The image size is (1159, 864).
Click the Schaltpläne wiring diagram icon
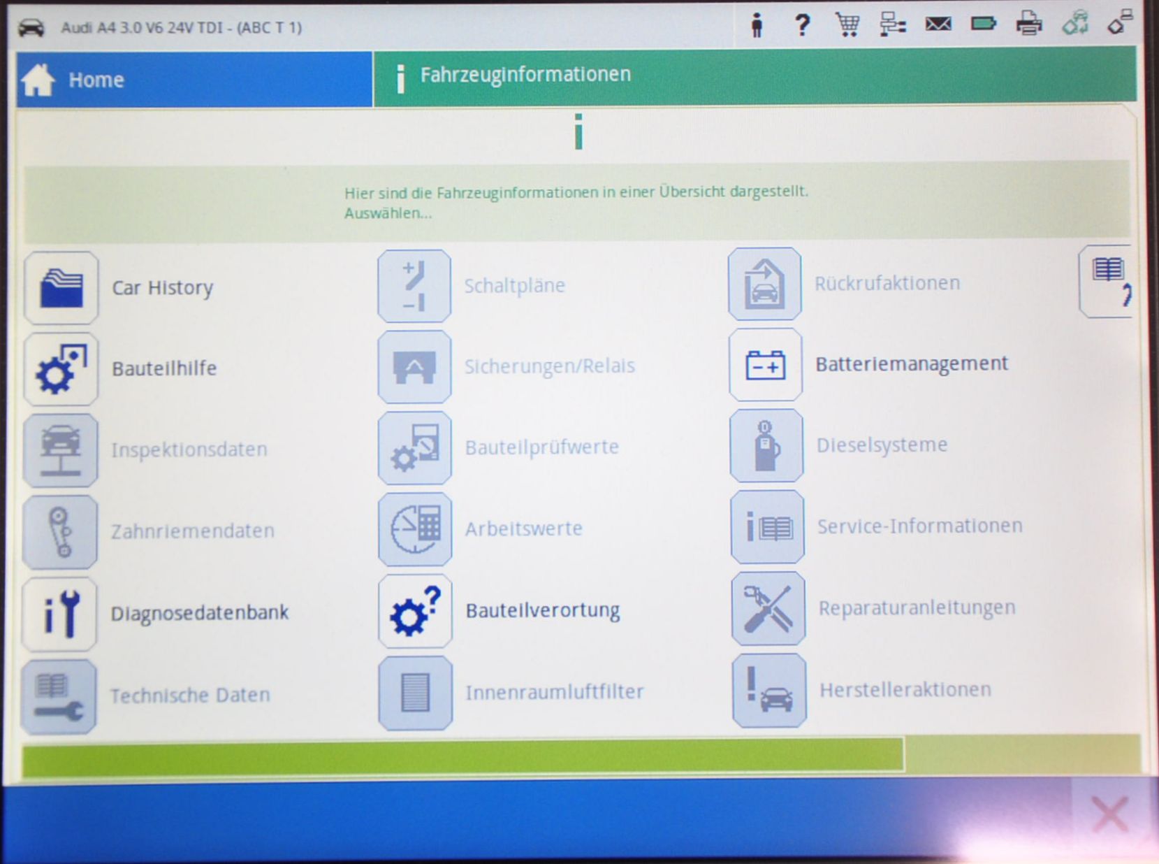[x=414, y=286]
